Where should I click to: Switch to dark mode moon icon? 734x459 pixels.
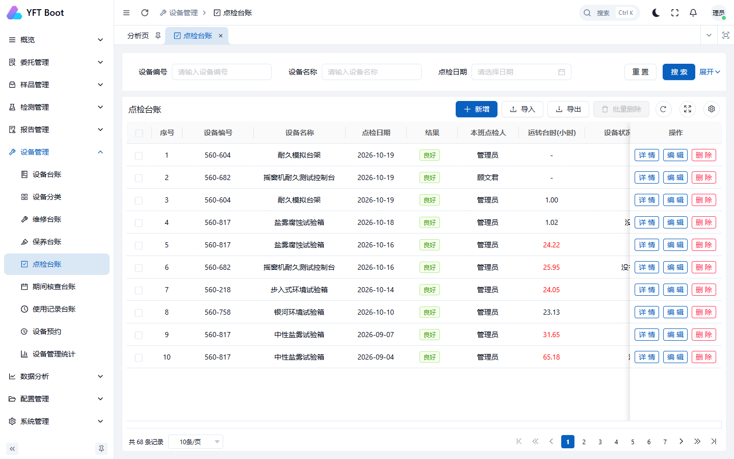pos(656,13)
